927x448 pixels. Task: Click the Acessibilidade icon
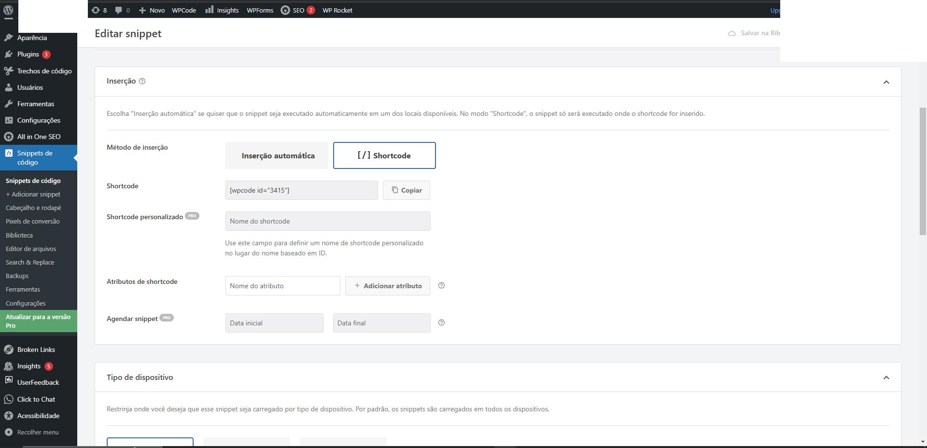tap(8, 416)
